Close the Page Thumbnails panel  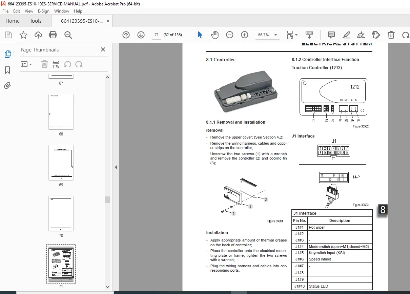coord(103,49)
